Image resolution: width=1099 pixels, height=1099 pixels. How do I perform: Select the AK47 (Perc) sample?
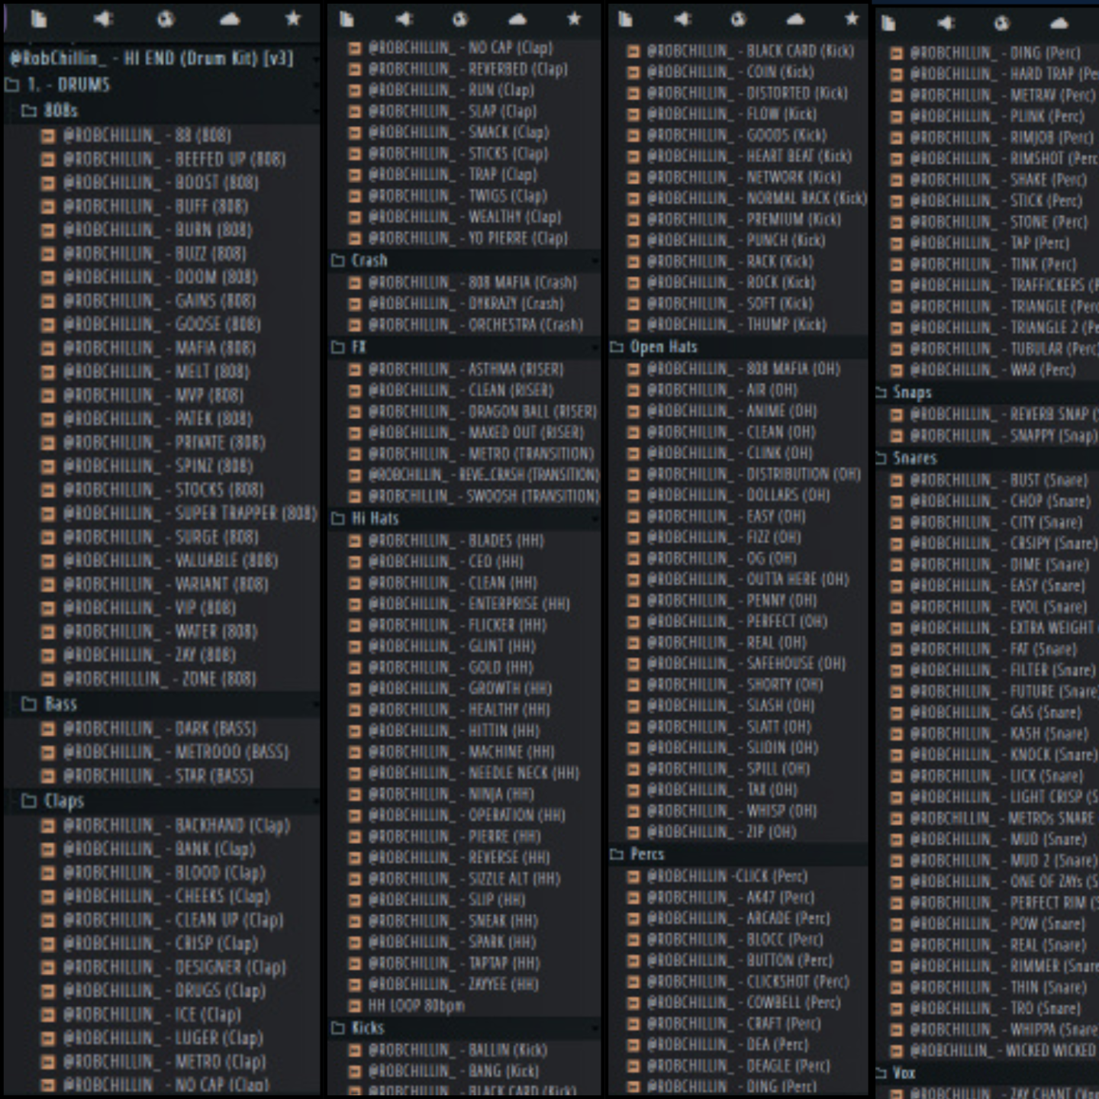730,898
